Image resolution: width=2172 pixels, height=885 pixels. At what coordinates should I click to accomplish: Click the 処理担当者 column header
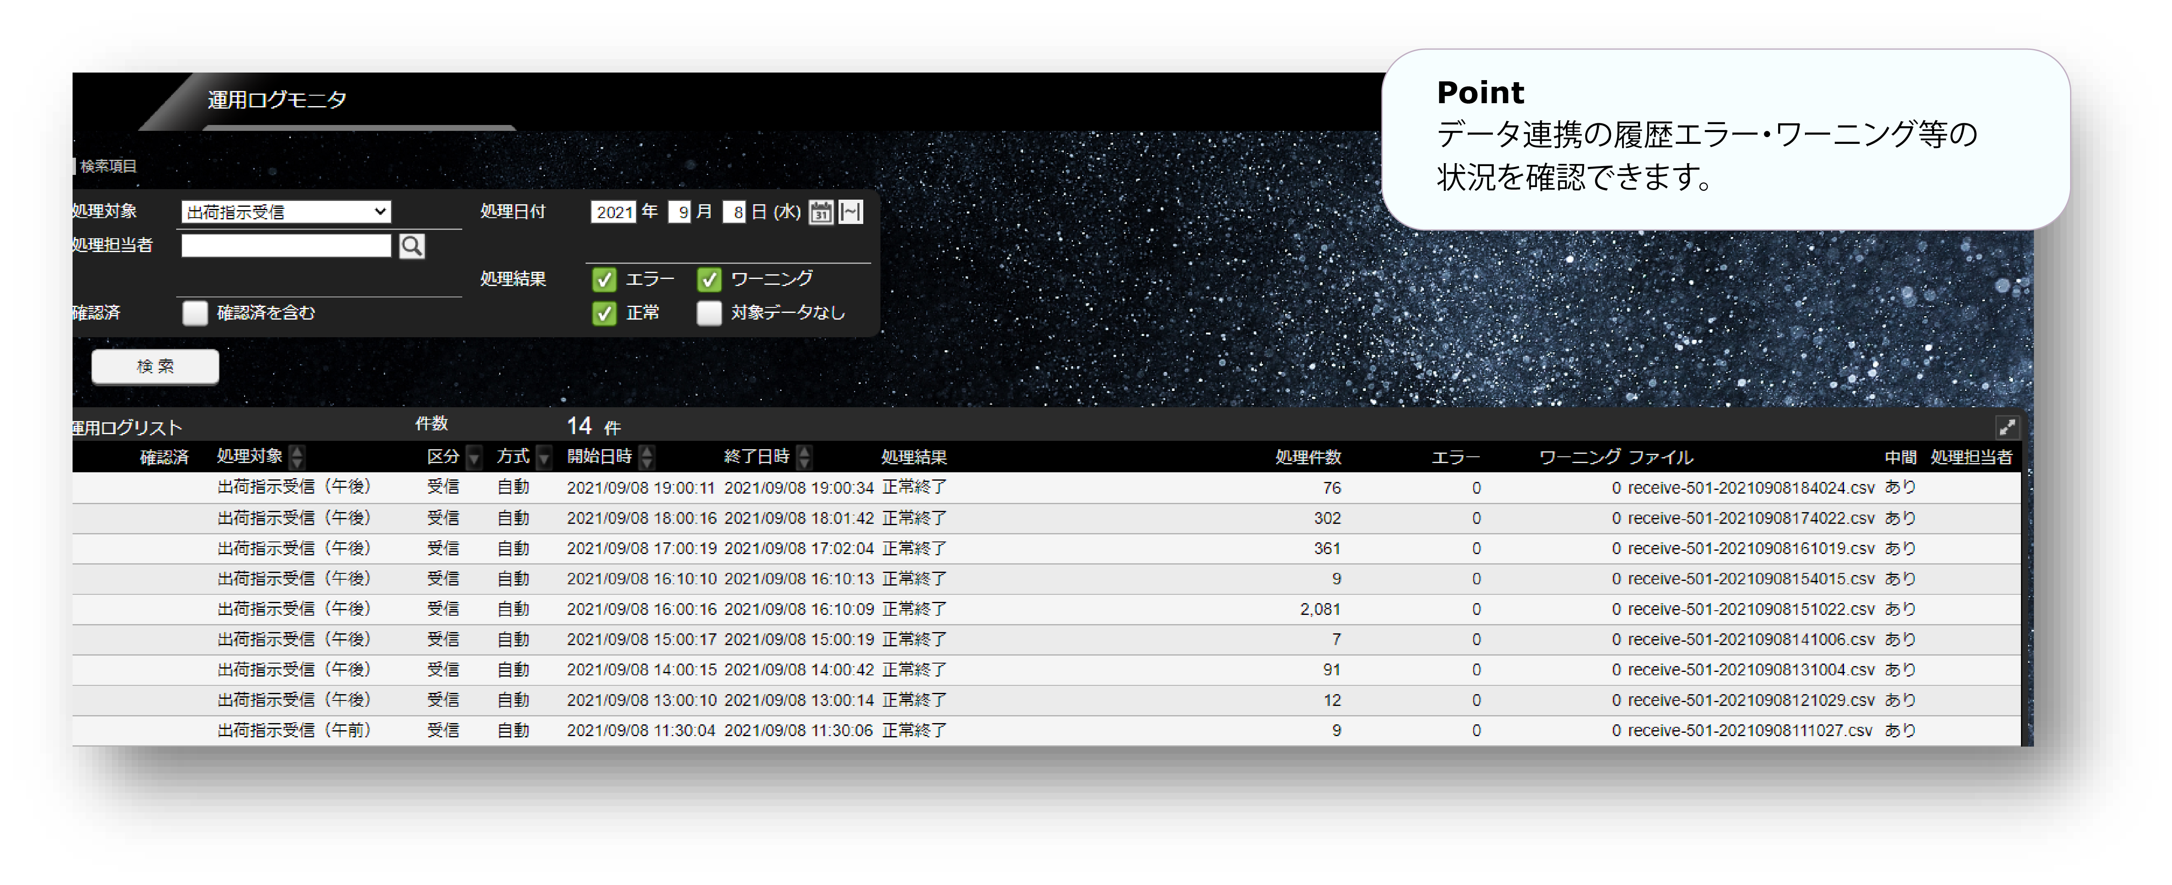[x=1971, y=457]
